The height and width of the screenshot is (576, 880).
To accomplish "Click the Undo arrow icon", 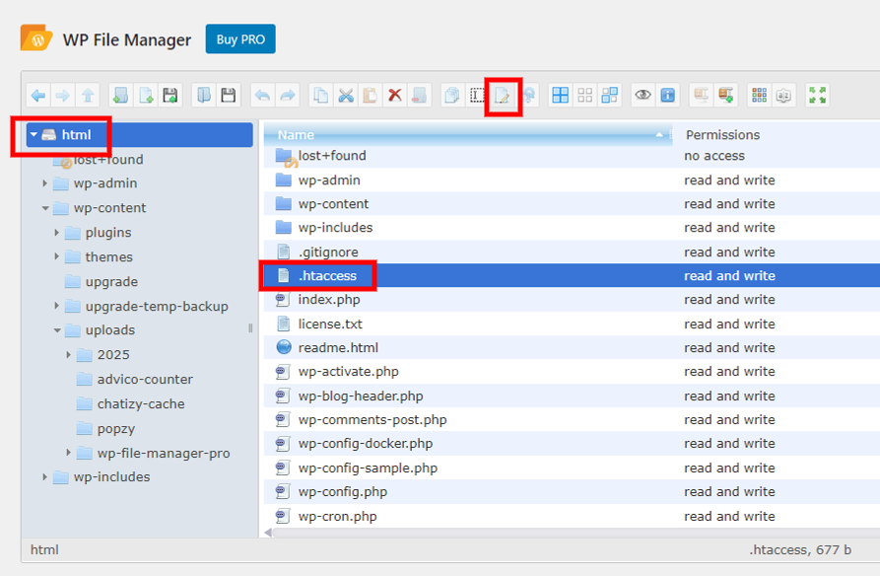I will 262,96.
